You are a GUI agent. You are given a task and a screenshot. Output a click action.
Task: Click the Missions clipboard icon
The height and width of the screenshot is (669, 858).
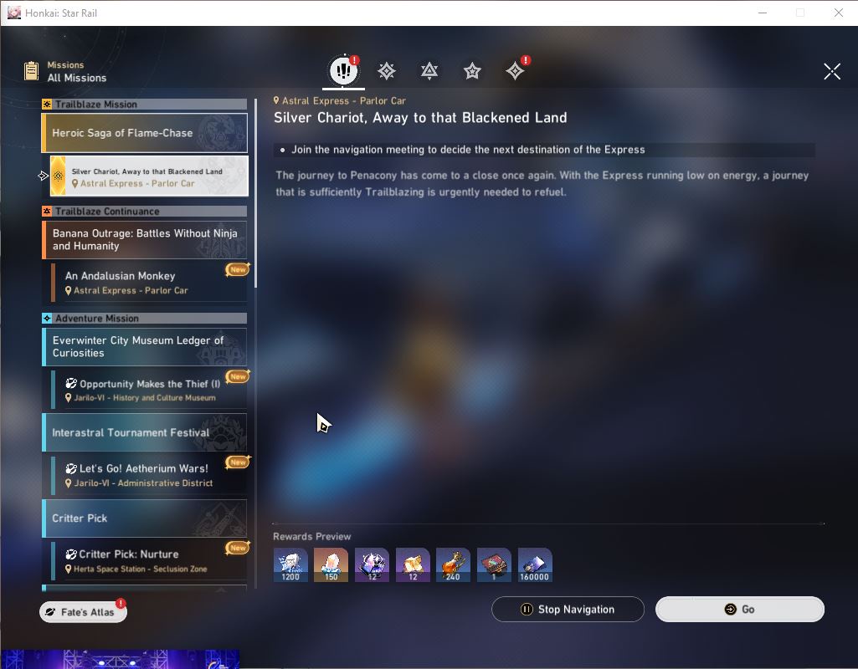tap(32, 71)
